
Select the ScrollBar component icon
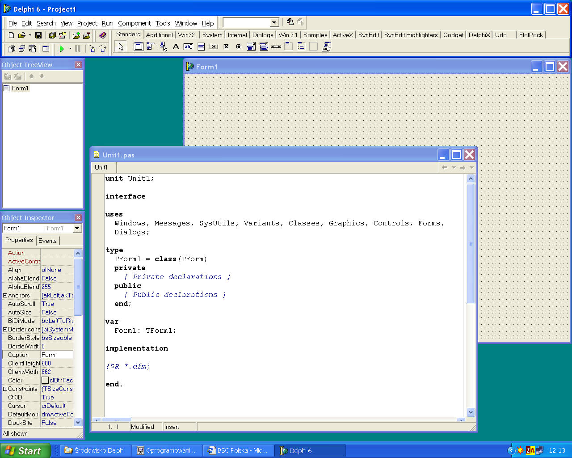(276, 47)
